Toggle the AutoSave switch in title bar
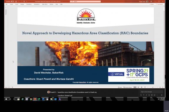Image resolution: width=169 pixels, height=112 pixels. tap(12, 1)
